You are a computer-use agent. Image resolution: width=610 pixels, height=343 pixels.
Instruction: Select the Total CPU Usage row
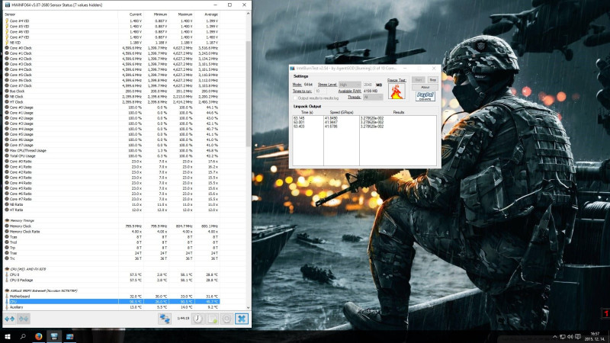coord(111,156)
